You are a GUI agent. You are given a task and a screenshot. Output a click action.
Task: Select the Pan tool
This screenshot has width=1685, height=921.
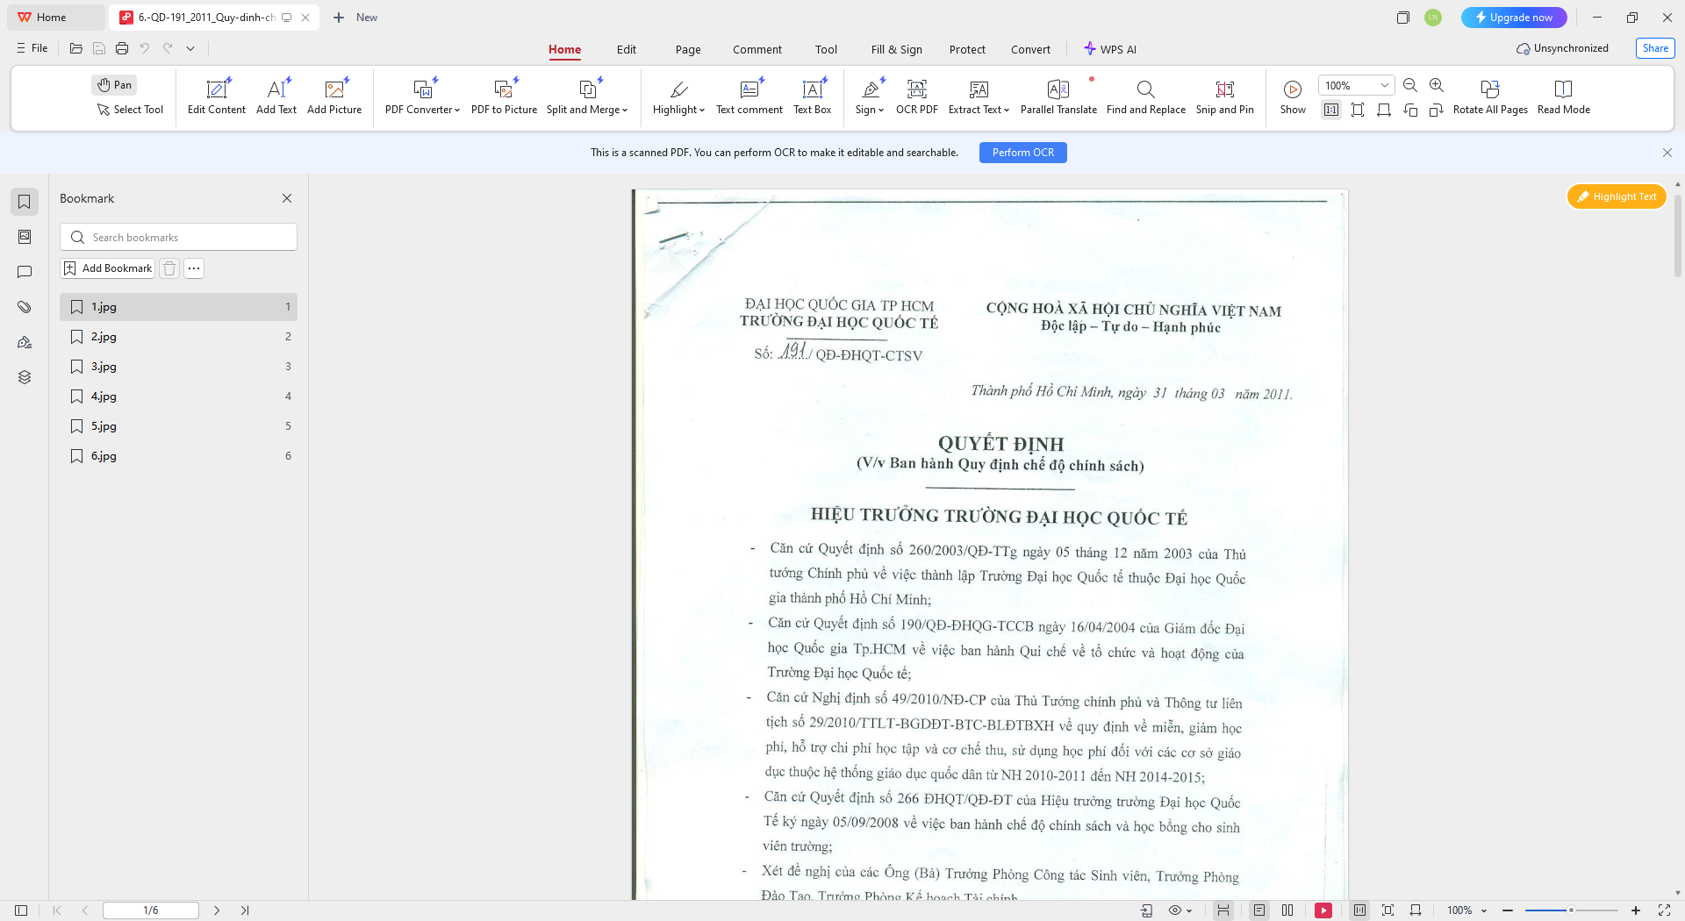pyautogui.click(x=114, y=85)
